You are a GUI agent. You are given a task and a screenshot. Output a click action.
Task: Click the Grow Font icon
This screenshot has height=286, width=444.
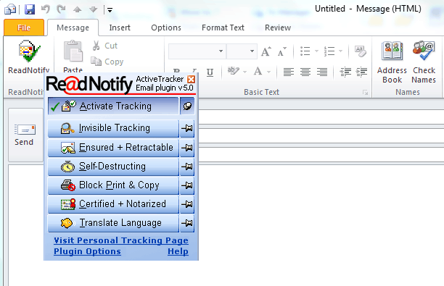click(x=266, y=51)
